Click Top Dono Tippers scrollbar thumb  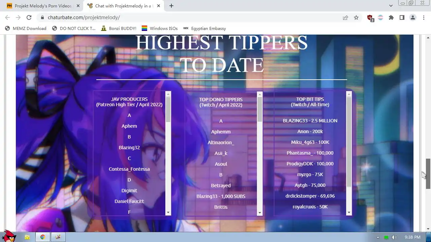click(x=260, y=109)
